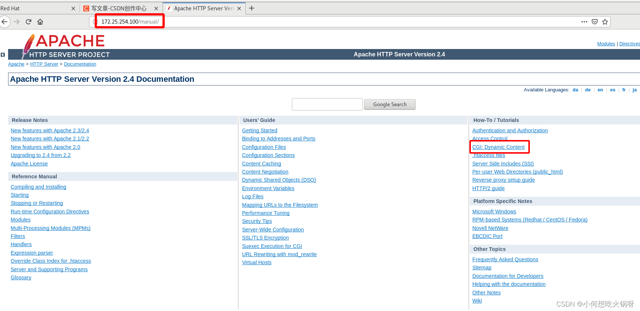Open New features with Apache 2.3/2.4
640x311 pixels.
coord(50,130)
